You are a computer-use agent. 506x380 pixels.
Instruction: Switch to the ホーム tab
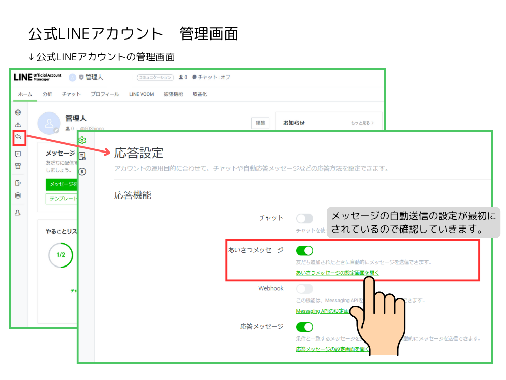click(25, 94)
